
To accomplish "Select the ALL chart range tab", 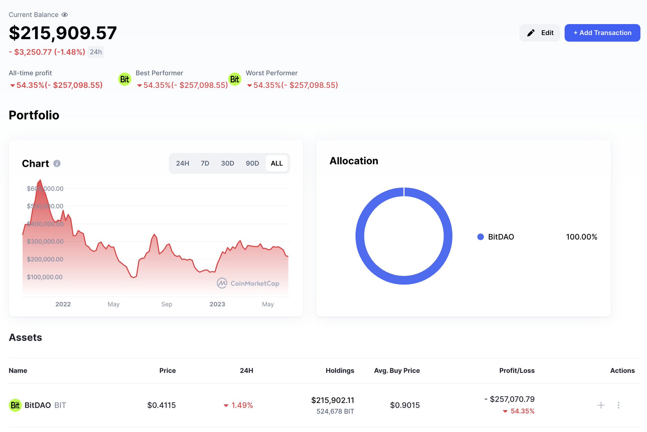I will [277, 163].
